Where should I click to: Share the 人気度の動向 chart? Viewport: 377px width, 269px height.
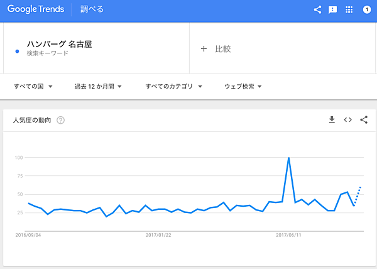point(364,120)
